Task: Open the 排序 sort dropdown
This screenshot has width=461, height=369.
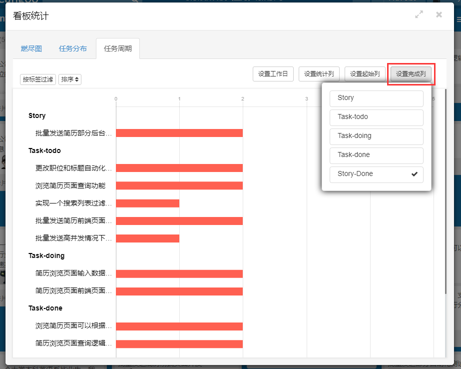Action: pyautogui.click(x=70, y=79)
